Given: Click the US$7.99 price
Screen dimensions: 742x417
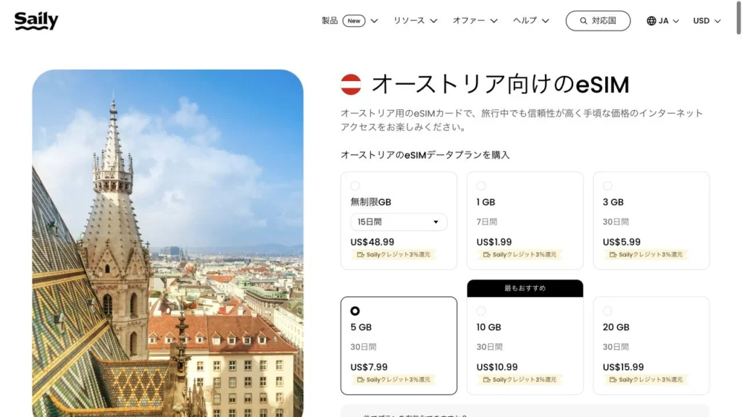Looking at the screenshot, I should [369, 367].
